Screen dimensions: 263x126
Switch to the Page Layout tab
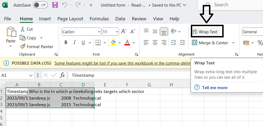(70, 19)
